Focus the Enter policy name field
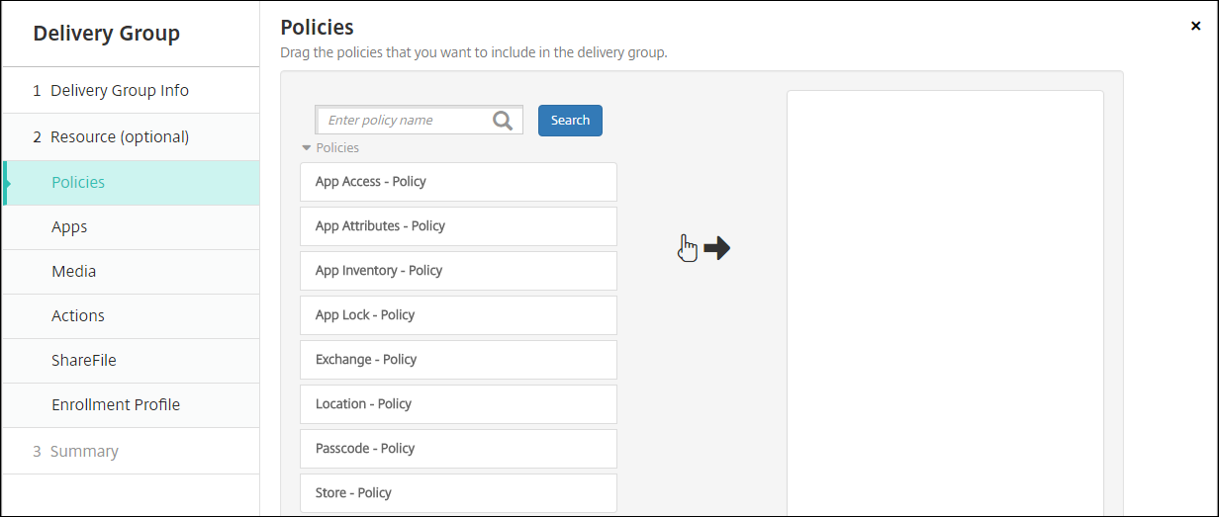Image resolution: width=1219 pixels, height=517 pixels. (406, 121)
